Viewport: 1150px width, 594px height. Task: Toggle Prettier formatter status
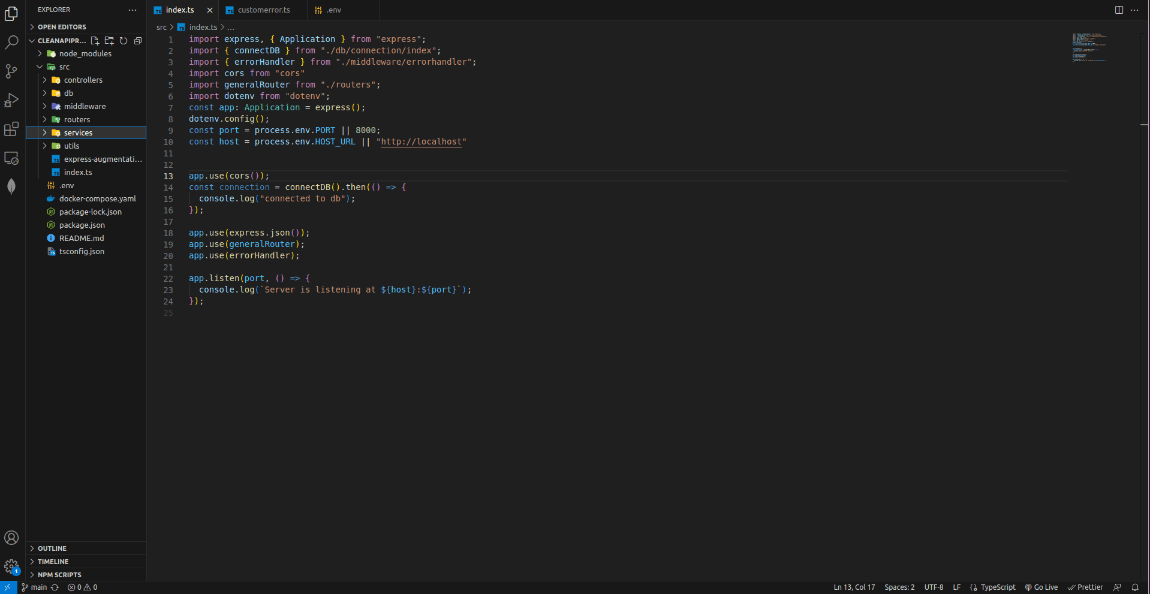click(1085, 587)
